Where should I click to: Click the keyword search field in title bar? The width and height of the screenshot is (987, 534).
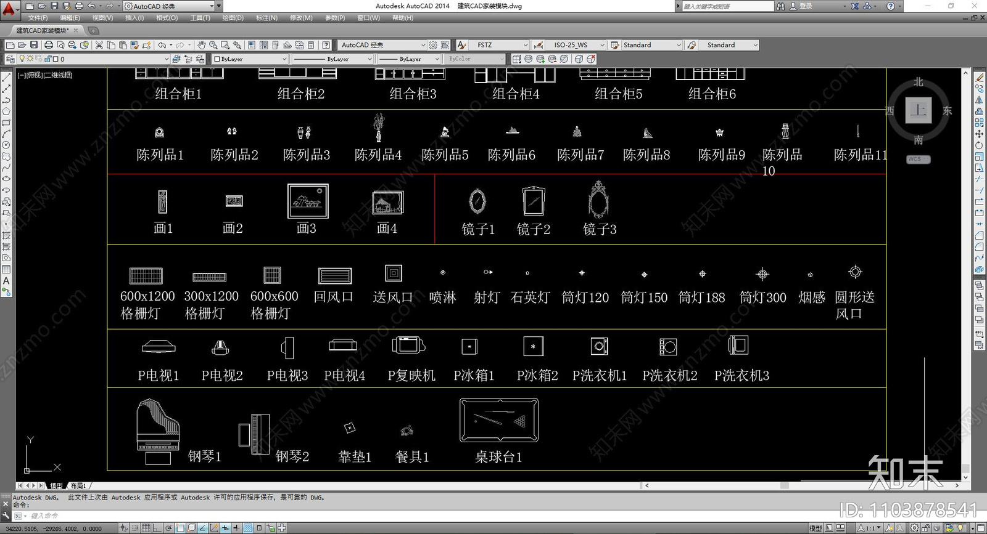(728, 6)
